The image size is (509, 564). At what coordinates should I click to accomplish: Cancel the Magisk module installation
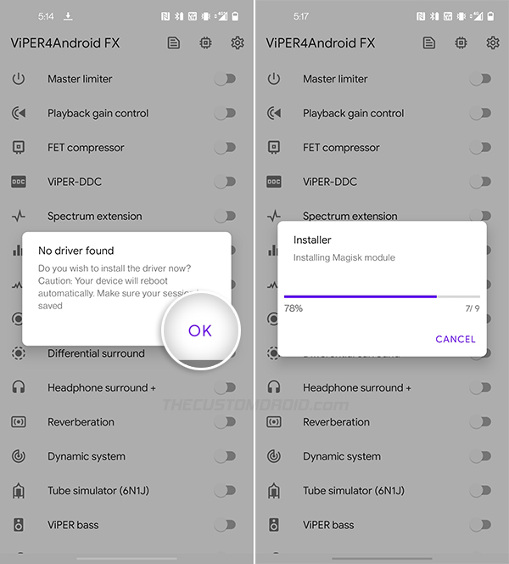(x=455, y=339)
